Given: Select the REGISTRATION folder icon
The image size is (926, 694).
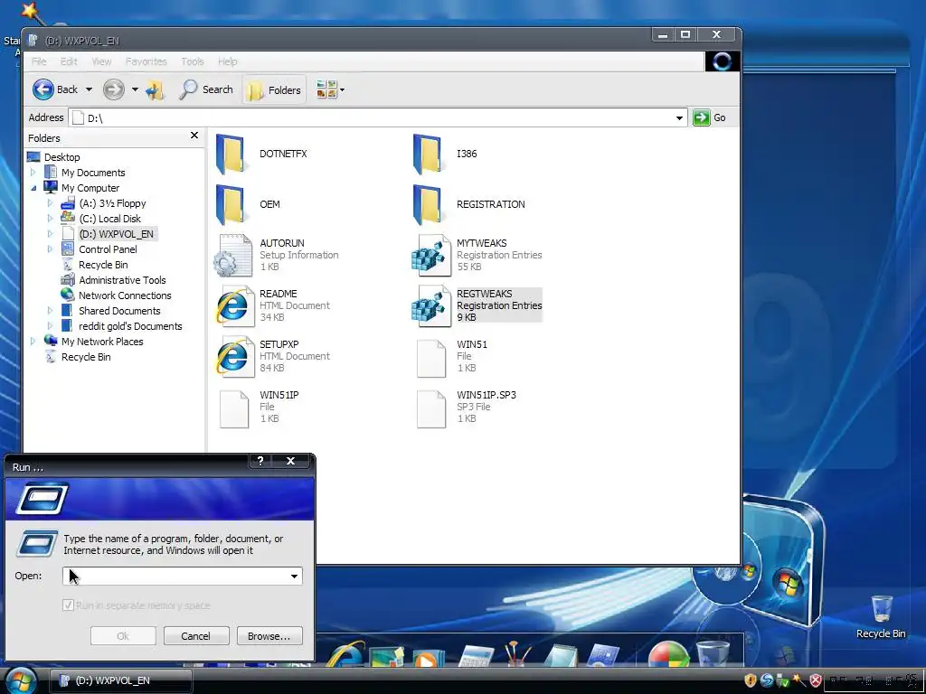Looking at the screenshot, I should pyautogui.click(x=427, y=205).
